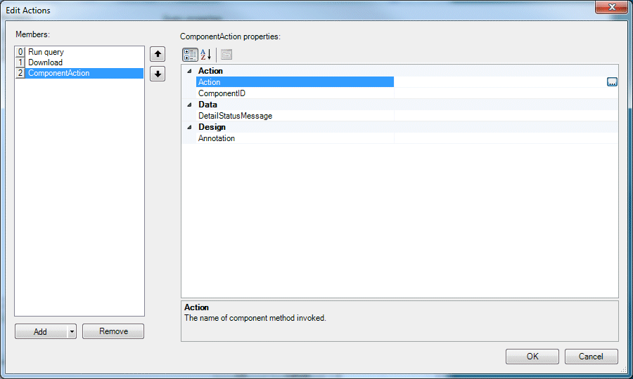Image resolution: width=633 pixels, height=379 pixels.
Task: Click index 0 beside Run query
Action: pos(20,52)
